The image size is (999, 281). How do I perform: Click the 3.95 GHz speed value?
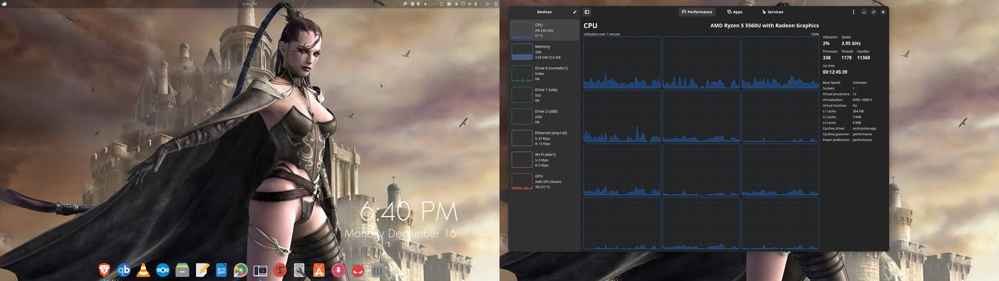(x=851, y=43)
